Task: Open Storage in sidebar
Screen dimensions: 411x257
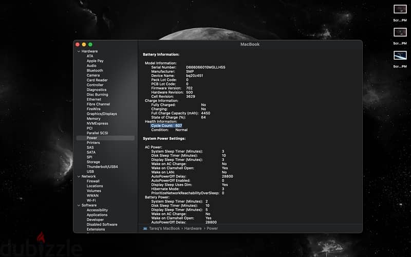Action: click(x=93, y=162)
